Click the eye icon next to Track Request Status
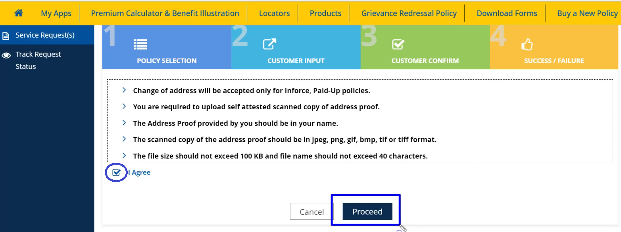Viewport: 621px width, 232px height. 6,54
